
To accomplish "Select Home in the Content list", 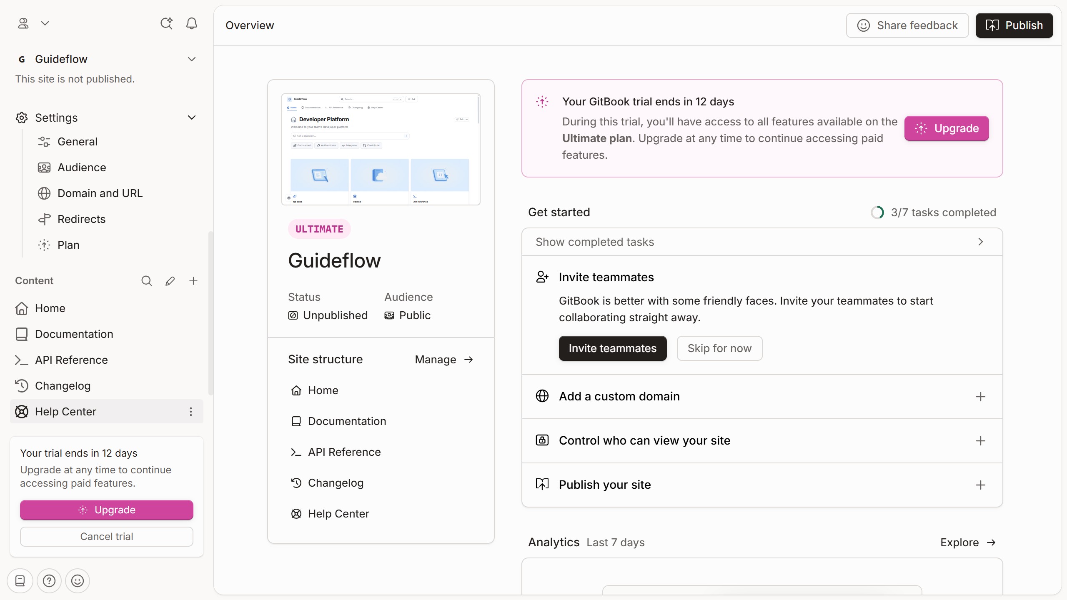I will pos(107,308).
